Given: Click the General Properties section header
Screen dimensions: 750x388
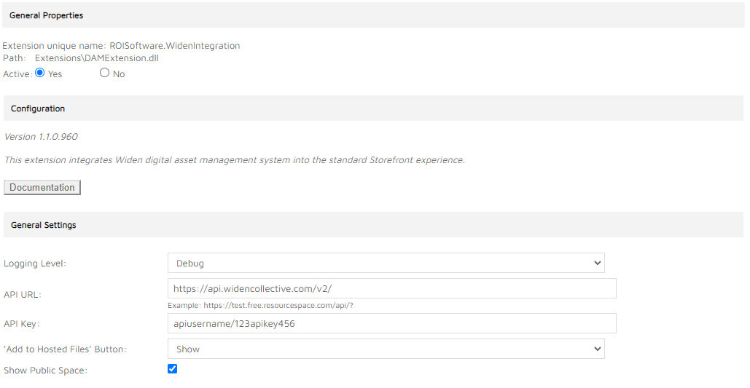Looking at the screenshot, I should tap(47, 15).
